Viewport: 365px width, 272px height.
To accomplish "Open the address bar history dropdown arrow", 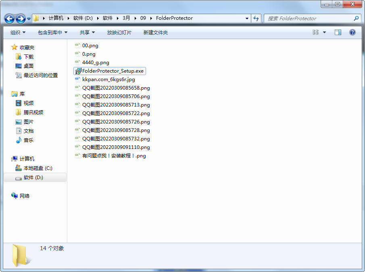I will point(247,18).
